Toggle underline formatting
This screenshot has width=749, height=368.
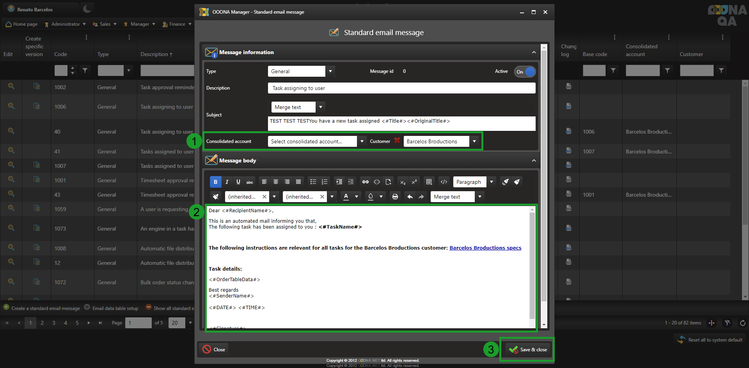point(238,182)
